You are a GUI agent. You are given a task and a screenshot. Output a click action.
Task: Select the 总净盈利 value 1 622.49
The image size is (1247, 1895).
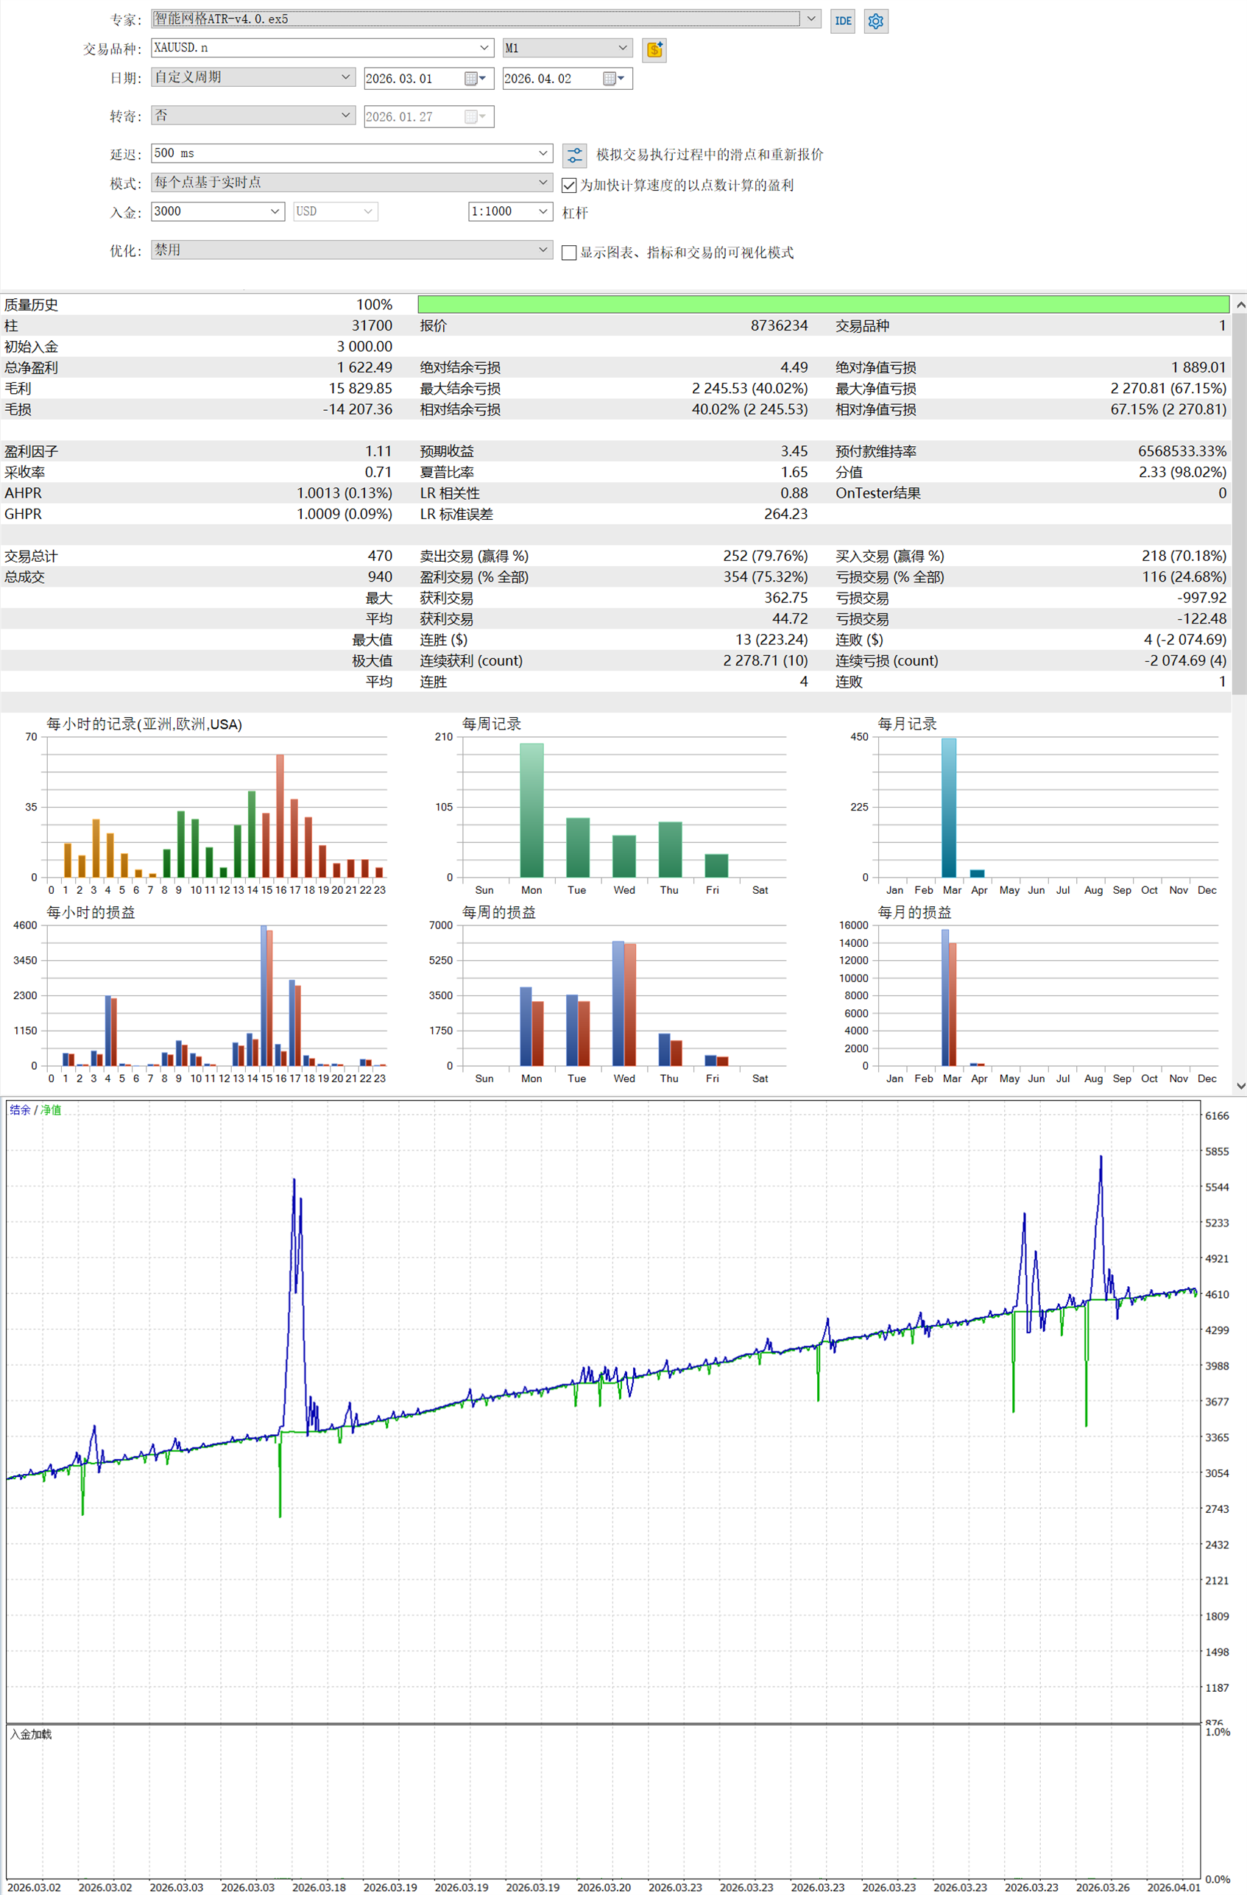pos(364,368)
